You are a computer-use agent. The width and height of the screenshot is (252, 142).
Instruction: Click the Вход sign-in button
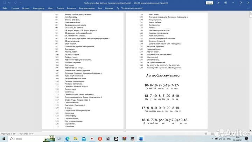point(209,2)
